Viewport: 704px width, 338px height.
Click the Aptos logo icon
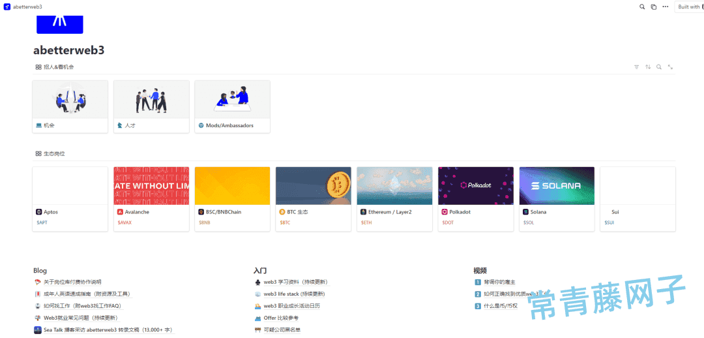(x=38, y=211)
